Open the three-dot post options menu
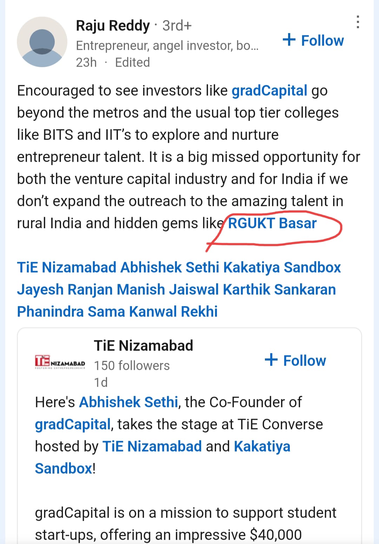Screen dimensions: 379x544 [358, 22]
